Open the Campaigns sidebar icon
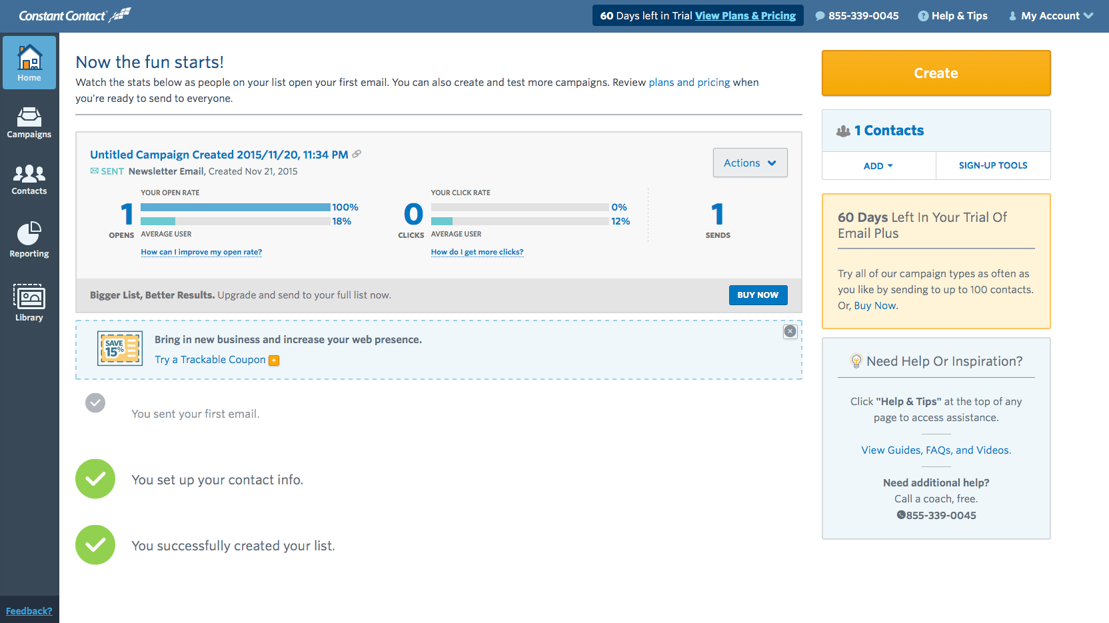The height and width of the screenshot is (623, 1109). tap(29, 123)
